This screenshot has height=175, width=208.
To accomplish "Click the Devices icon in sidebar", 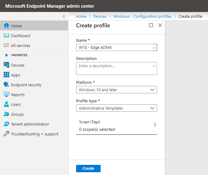I will tap(6, 65).
